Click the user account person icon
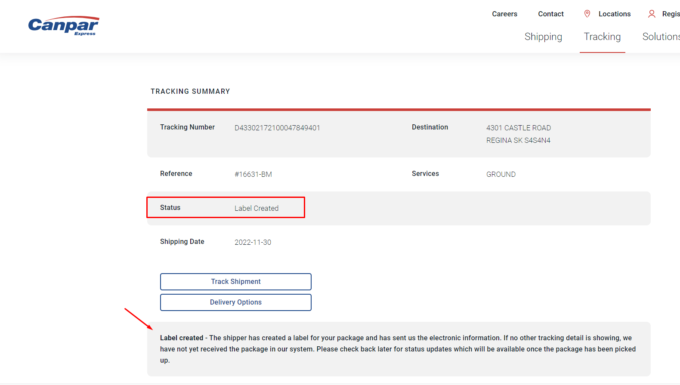Screen dimensions: 680x385 (652, 14)
